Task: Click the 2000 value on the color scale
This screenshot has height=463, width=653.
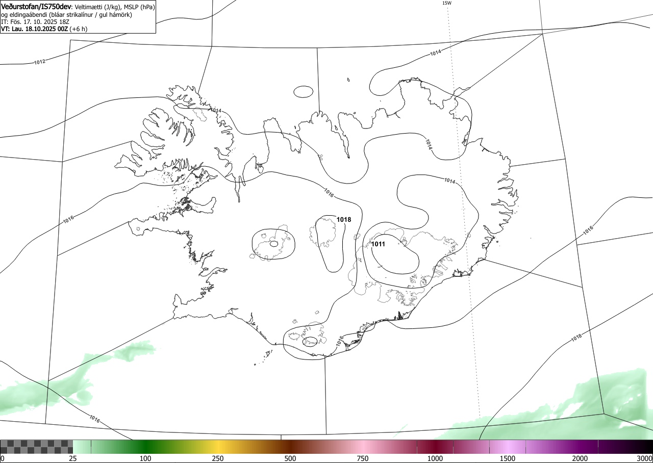Action: (x=580, y=458)
